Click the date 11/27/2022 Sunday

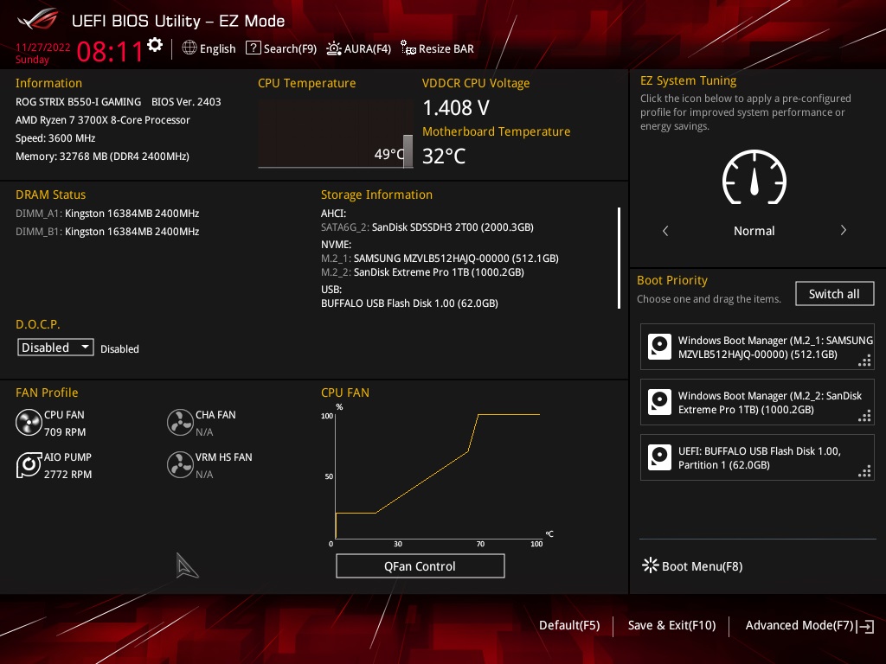[x=42, y=53]
